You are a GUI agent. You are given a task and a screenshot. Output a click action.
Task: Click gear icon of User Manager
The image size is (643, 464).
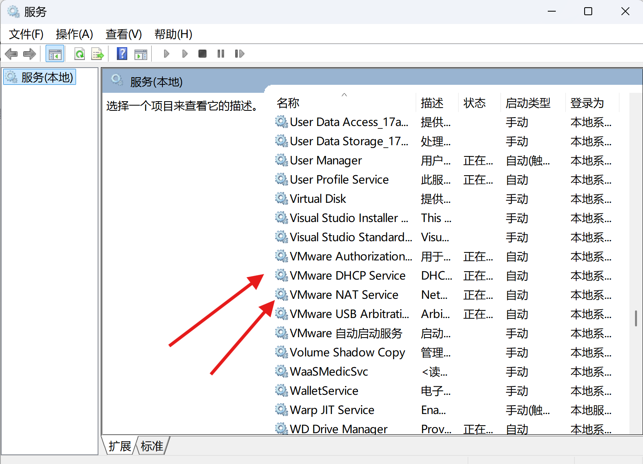(282, 160)
